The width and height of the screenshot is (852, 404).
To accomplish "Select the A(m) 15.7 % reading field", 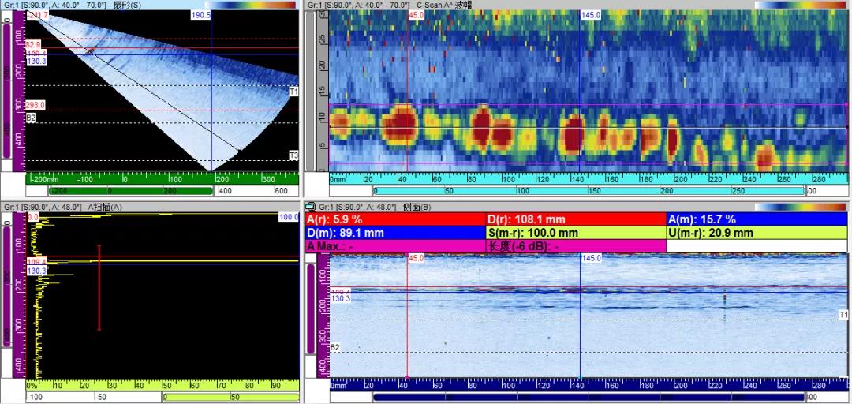I will (757, 219).
